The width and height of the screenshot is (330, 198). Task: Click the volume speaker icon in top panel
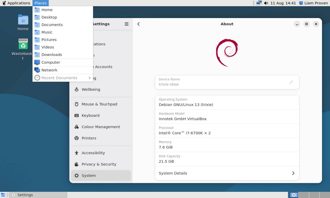266,3
